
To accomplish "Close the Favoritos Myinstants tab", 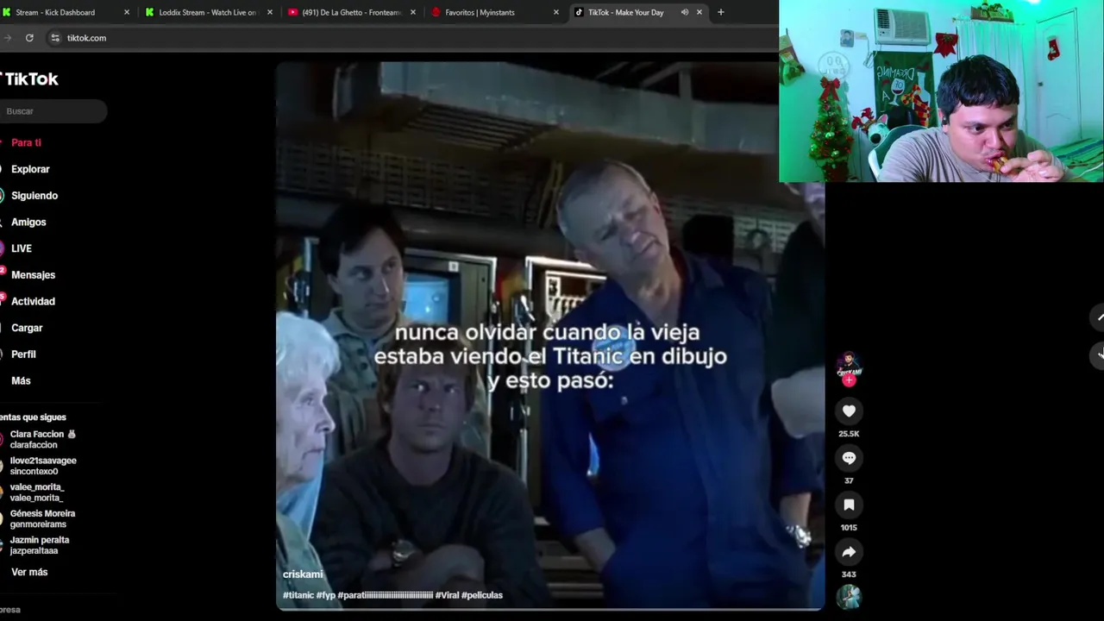I will pos(555,12).
